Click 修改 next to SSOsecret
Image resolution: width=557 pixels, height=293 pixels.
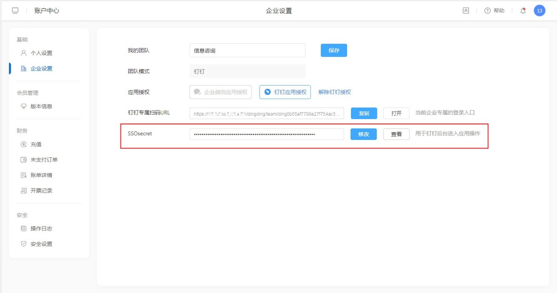(363, 134)
